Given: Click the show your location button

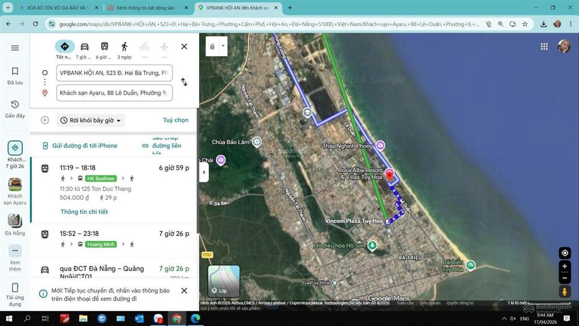Looking at the screenshot, I should [564, 253].
